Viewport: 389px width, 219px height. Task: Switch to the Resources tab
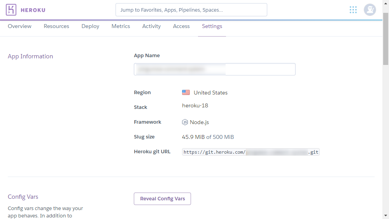(x=56, y=26)
